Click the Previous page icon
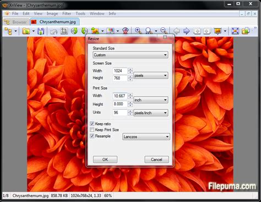The image size is (261, 202). [x=197, y=31]
